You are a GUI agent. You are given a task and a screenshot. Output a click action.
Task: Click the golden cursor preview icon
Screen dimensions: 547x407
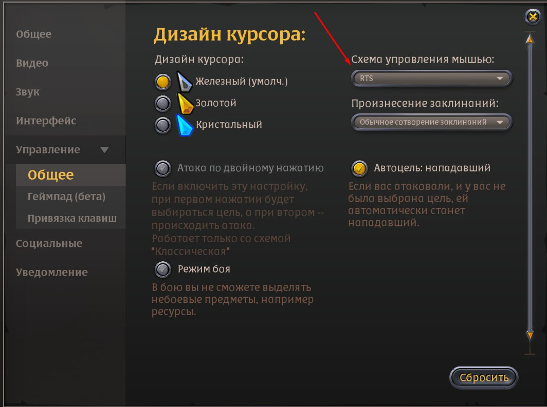pyautogui.click(x=185, y=103)
